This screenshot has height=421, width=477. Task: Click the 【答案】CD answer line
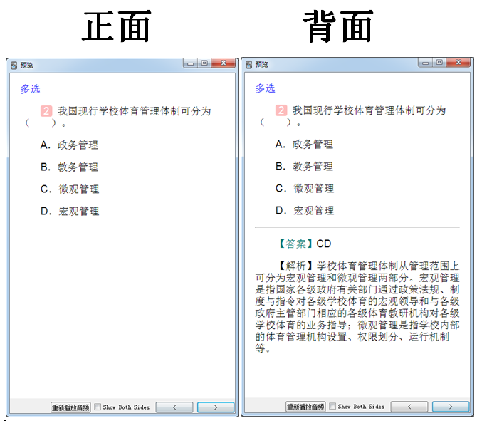click(x=304, y=244)
